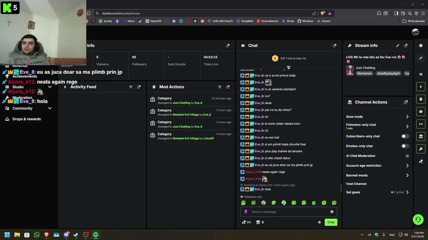Open Drops & rewards page
Screen dimensions: 428x240
[x=27, y=119]
